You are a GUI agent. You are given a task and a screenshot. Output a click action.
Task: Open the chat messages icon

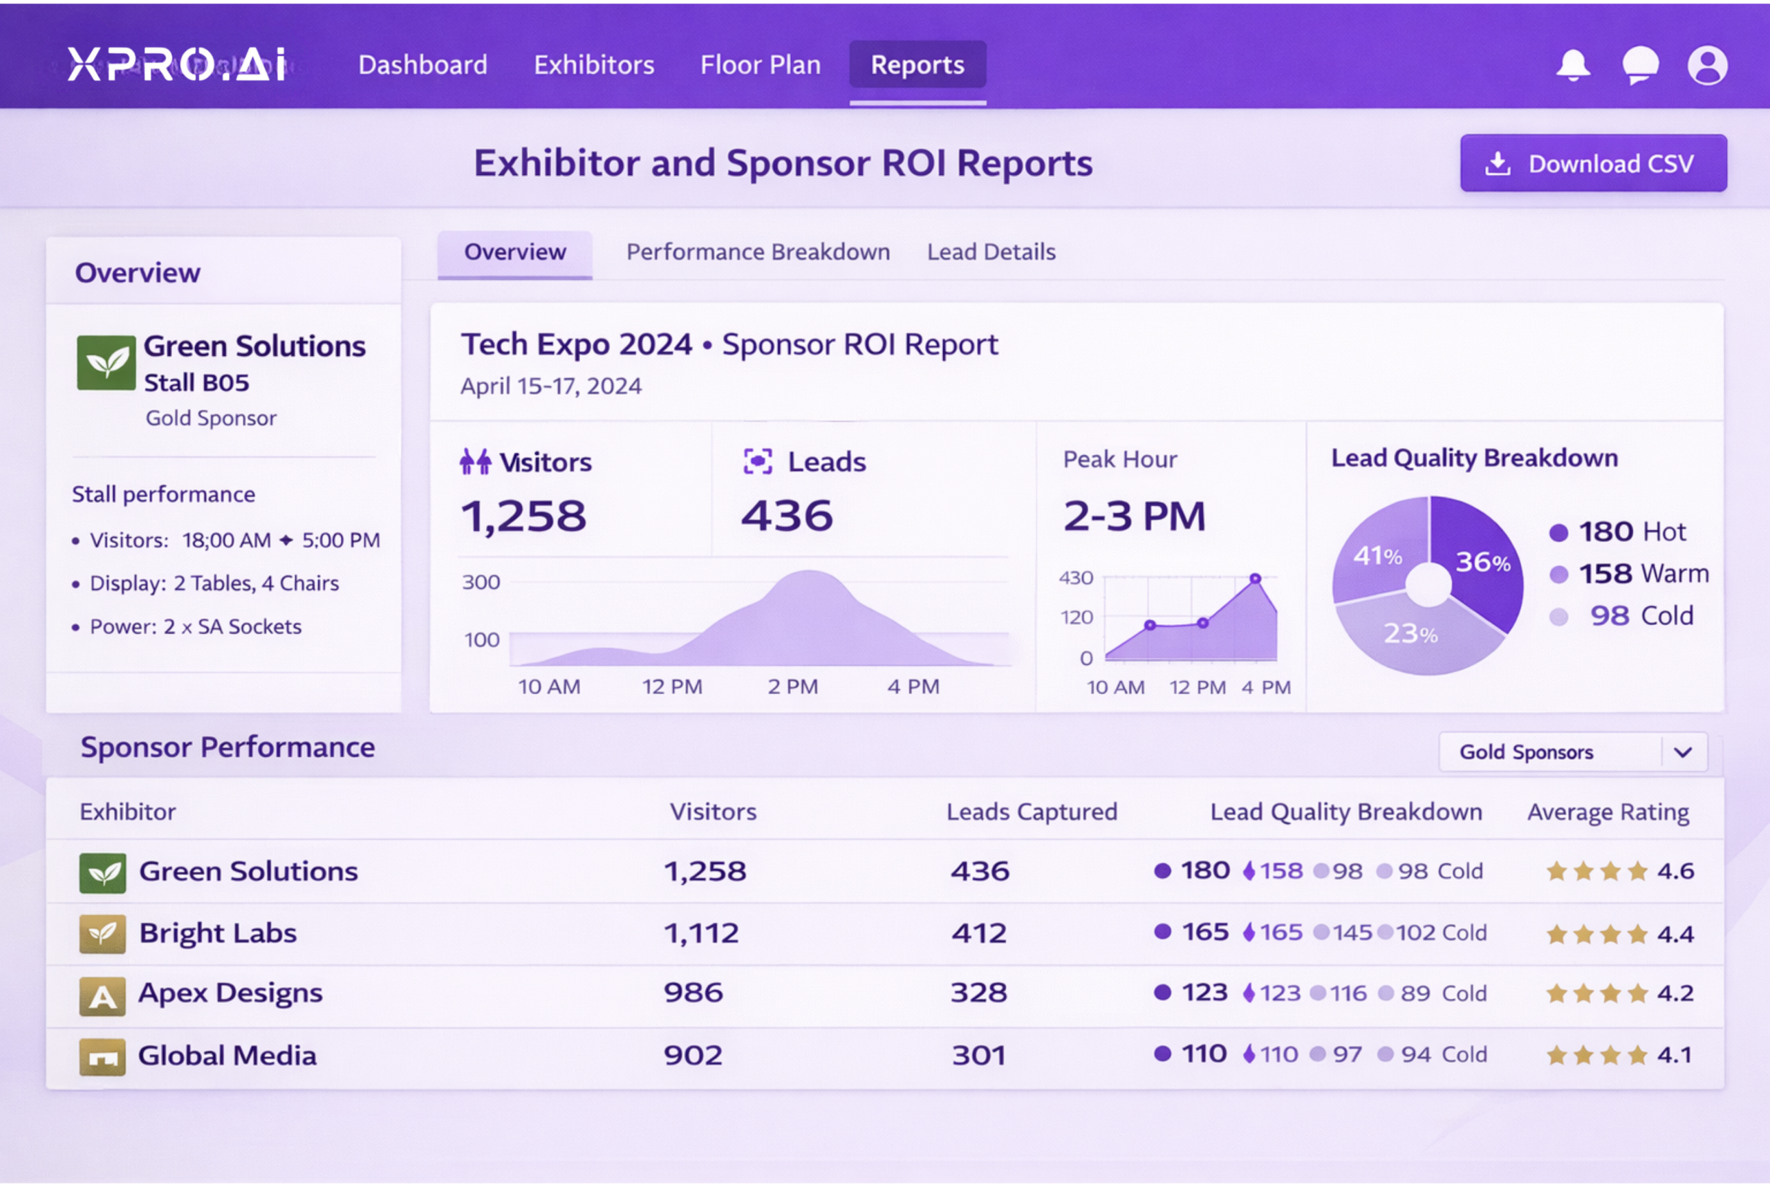[x=1639, y=65]
